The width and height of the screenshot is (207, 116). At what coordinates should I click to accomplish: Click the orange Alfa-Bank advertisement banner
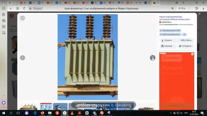pyautogui.click(x=177, y=81)
